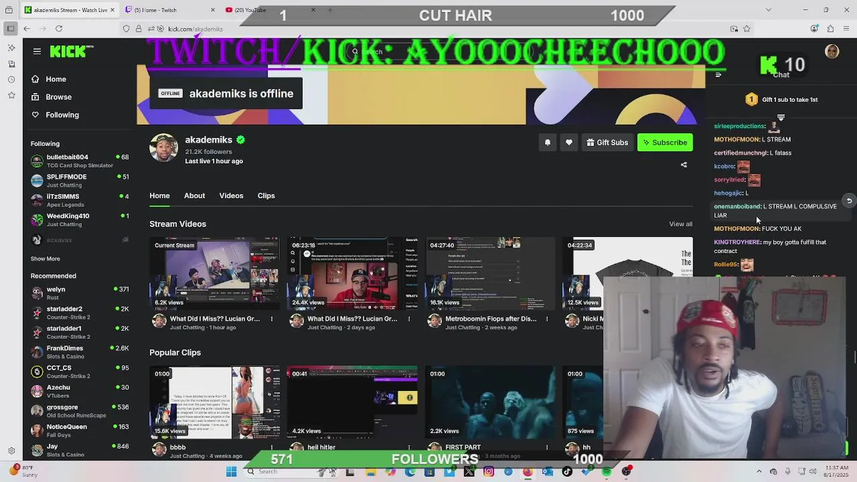
Task: Open the picture-in-picture icon in address bar
Action: pyautogui.click(x=734, y=29)
